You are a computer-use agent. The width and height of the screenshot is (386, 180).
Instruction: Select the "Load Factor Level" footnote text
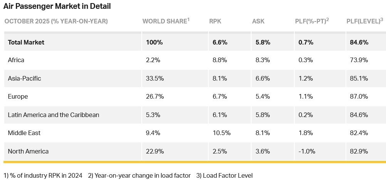[227, 175]
